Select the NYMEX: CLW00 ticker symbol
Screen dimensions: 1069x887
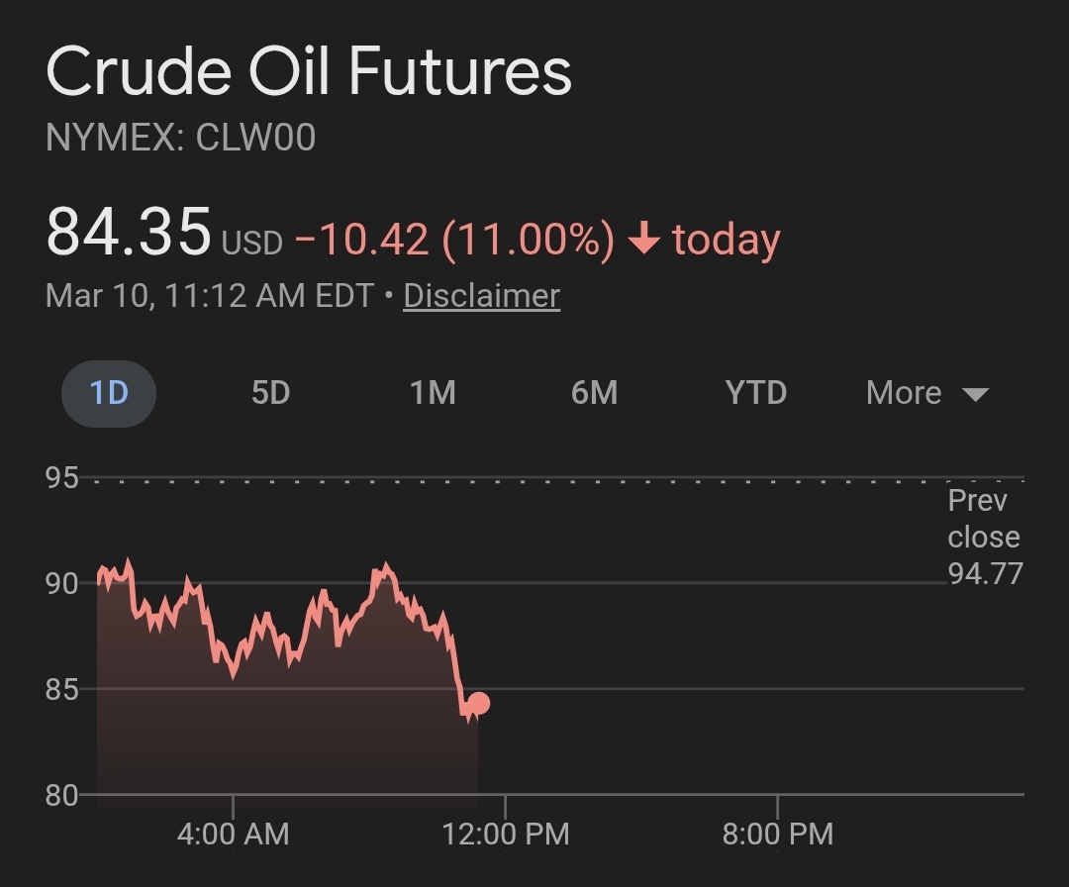point(180,138)
